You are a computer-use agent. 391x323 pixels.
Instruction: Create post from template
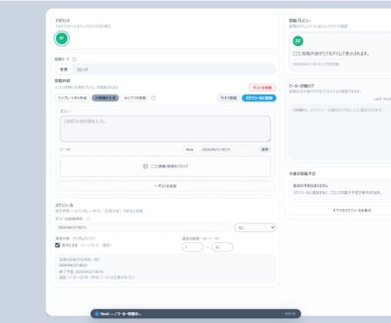[72, 98]
